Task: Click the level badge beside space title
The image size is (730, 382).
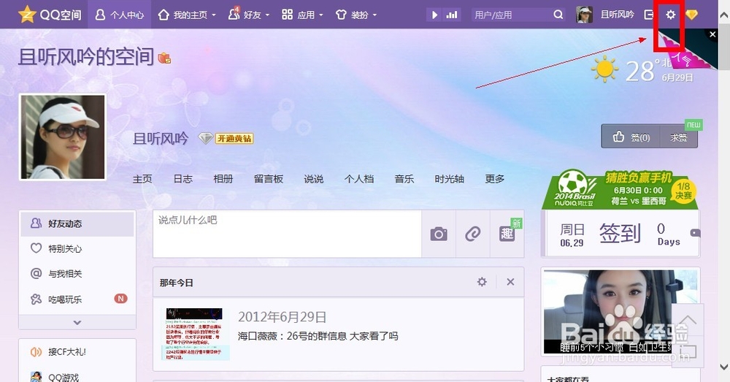Action: pos(165,58)
